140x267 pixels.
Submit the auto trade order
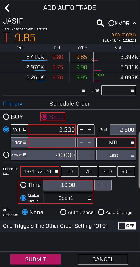pos(35,259)
